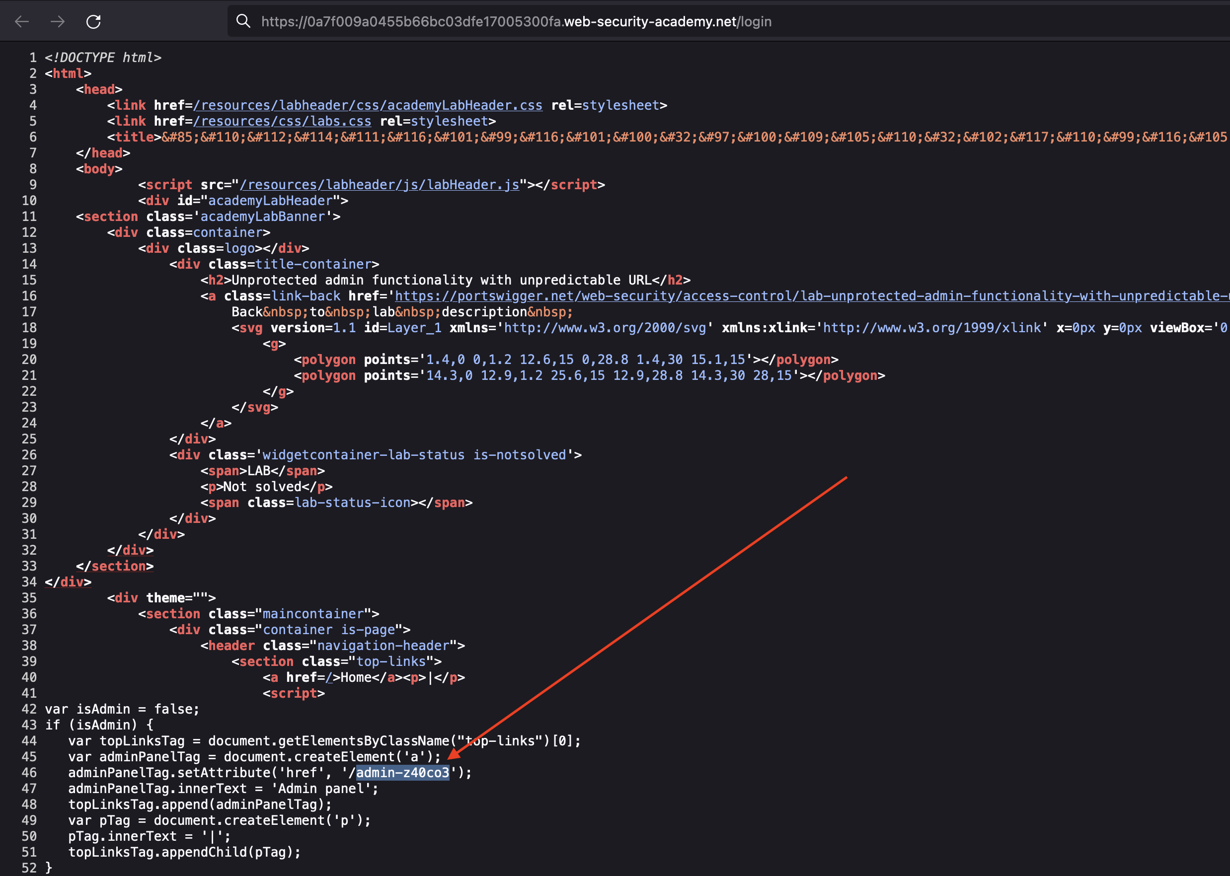Image resolution: width=1230 pixels, height=876 pixels.
Task: Click the URL text in address bar
Action: point(516,21)
